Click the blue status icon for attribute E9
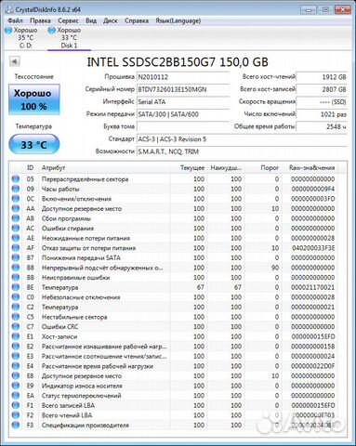This screenshot has height=446, width=356. (16, 386)
